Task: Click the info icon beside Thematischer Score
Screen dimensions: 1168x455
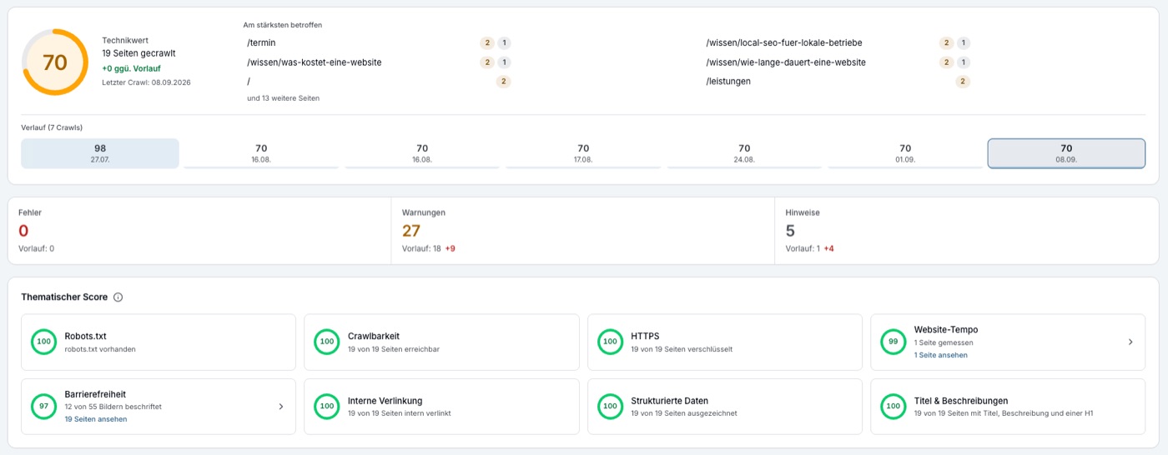Action: [118, 297]
